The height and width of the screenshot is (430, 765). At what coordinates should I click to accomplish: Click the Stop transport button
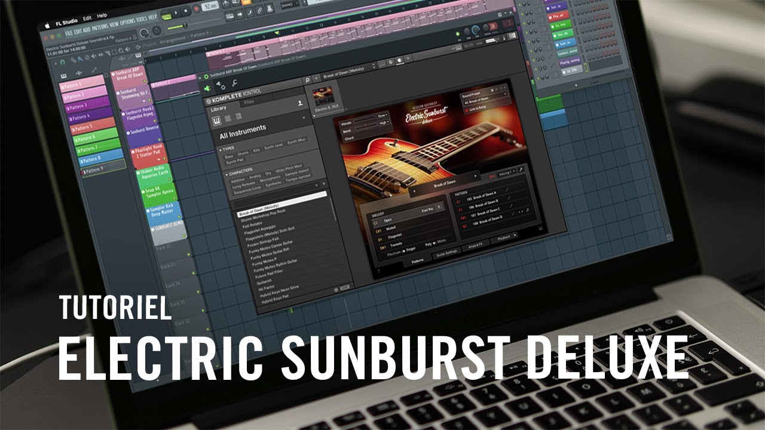186,10
